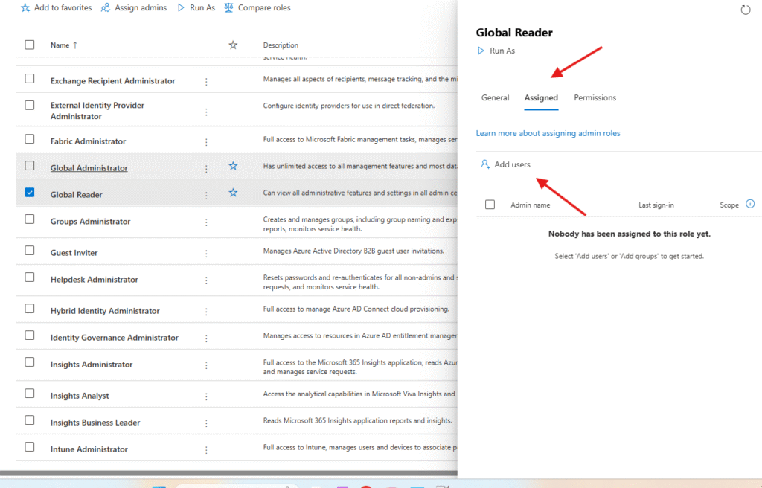The width and height of the screenshot is (762, 488).
Task: Click the favorite star for Global Administrator
Action: pos(233,167)
